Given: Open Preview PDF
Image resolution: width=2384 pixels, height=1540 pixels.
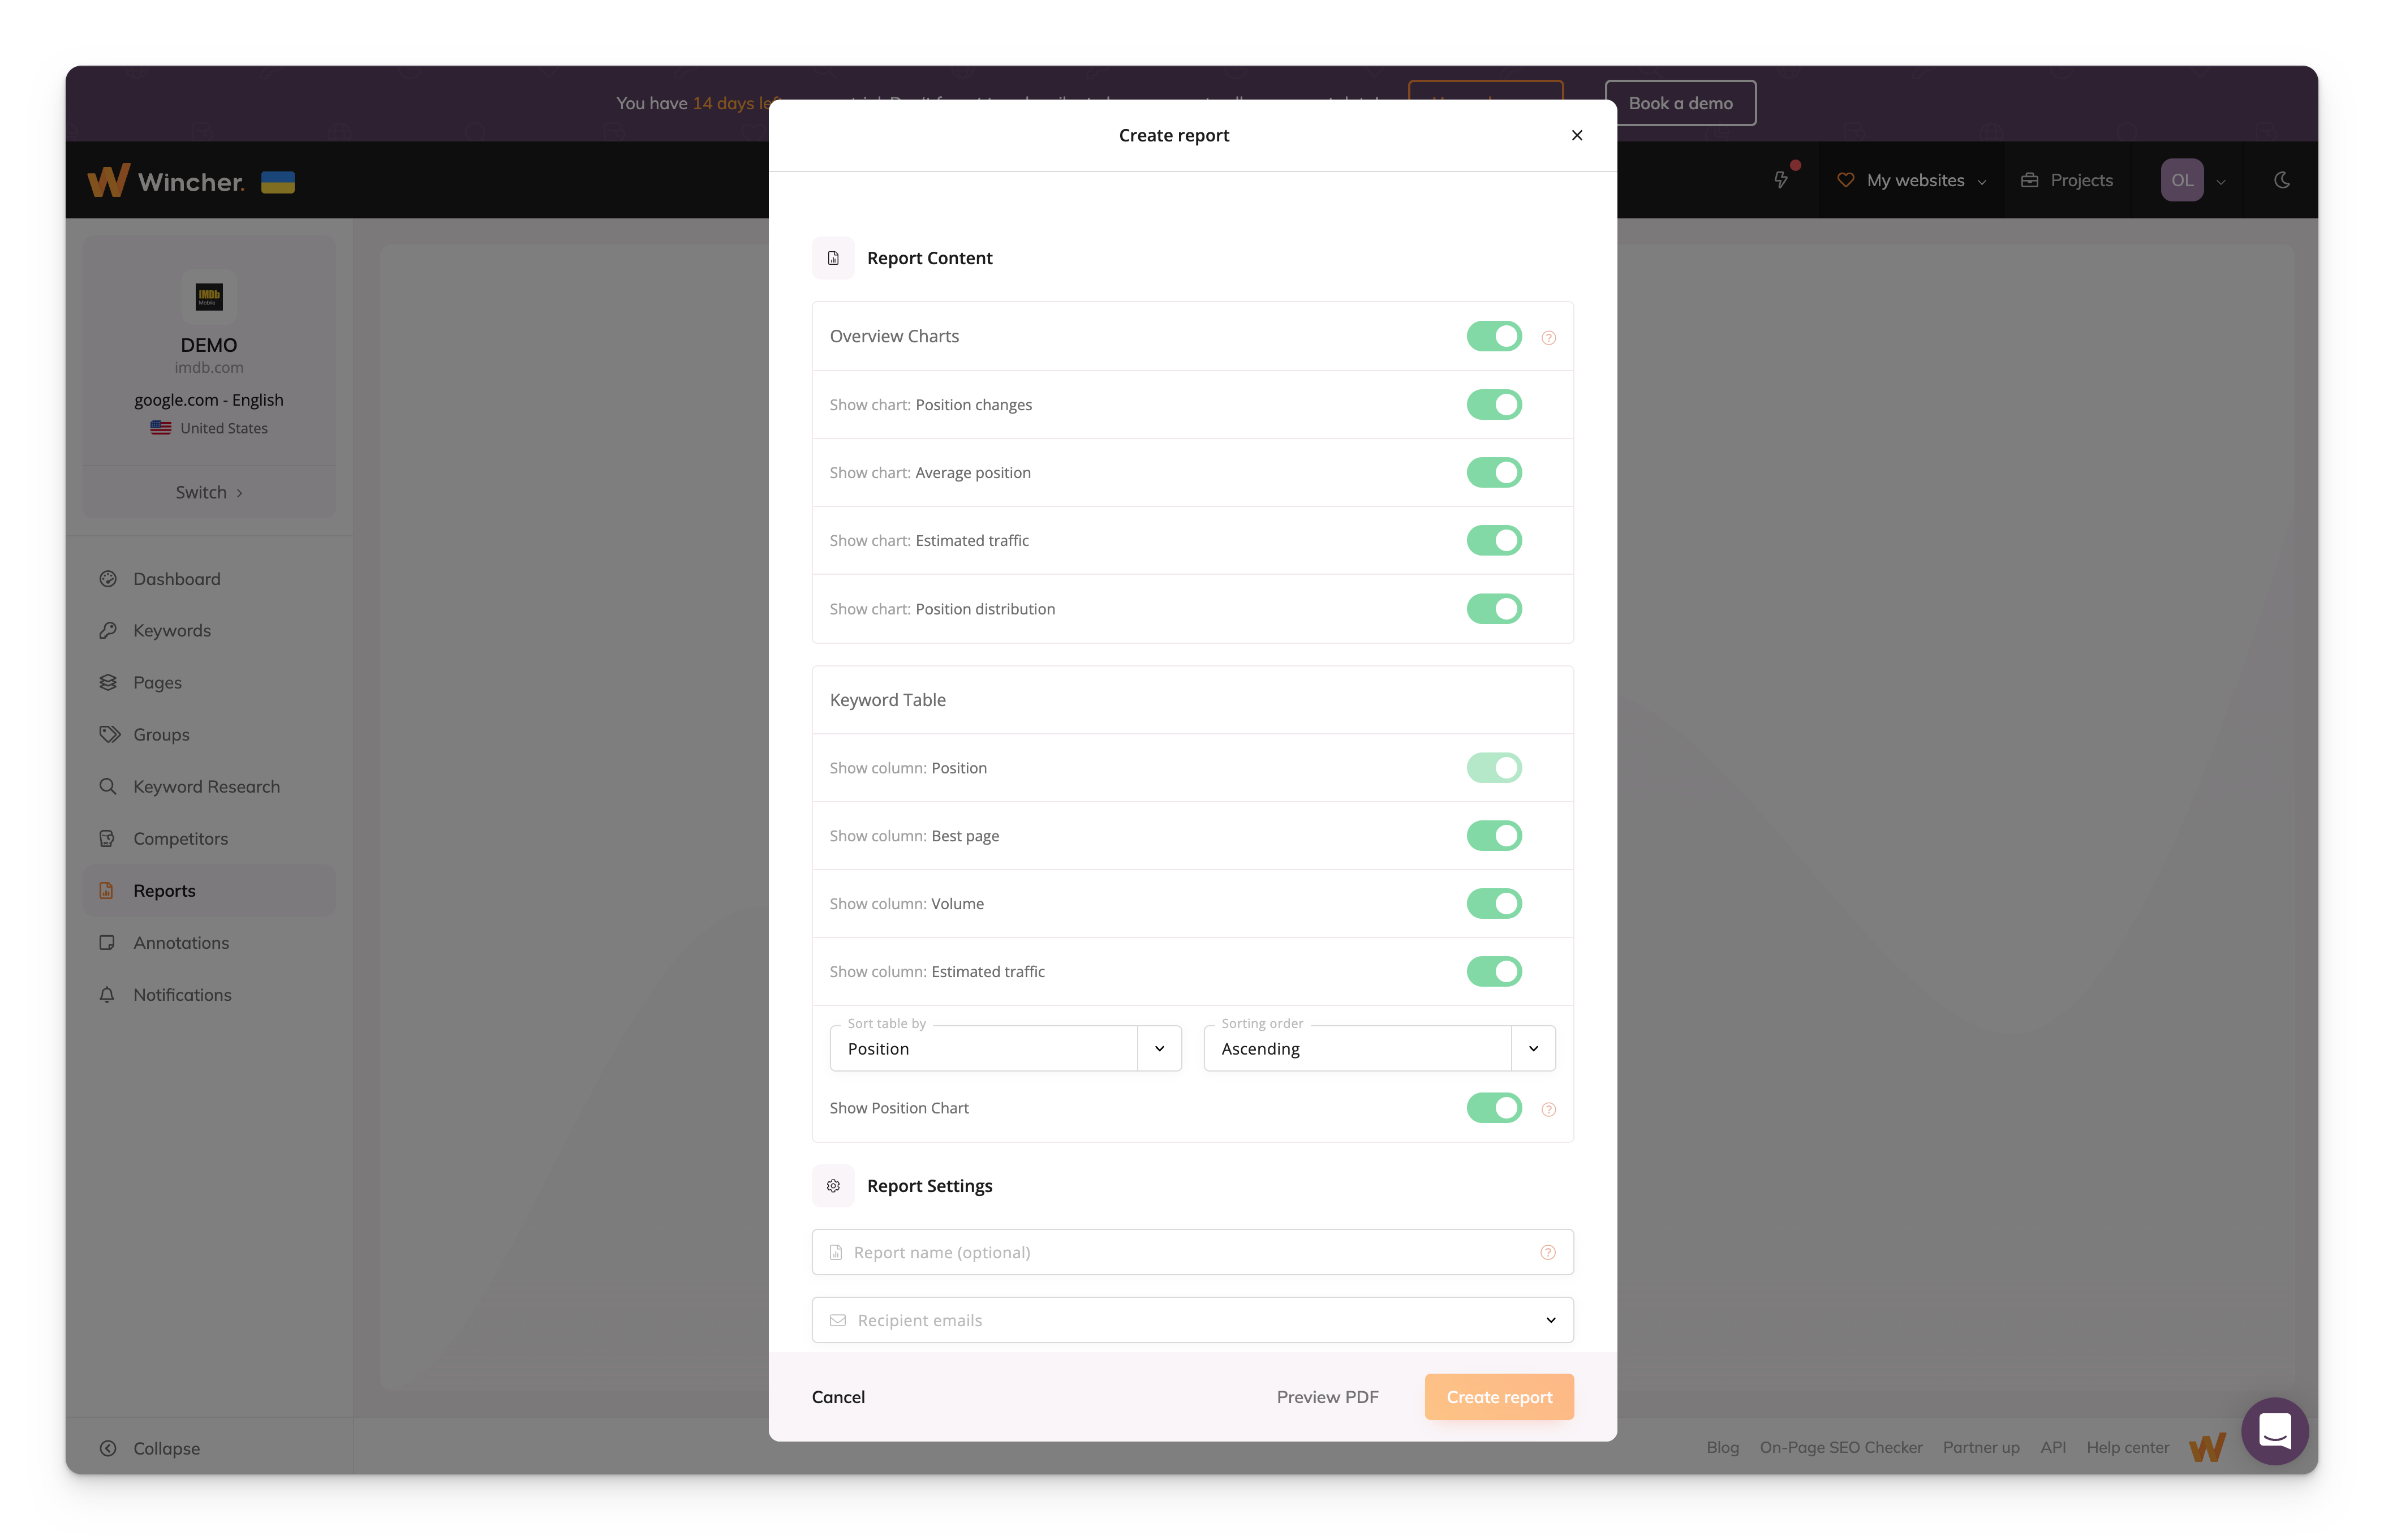Looking at the screenshot, I should pos(1327,1396).
